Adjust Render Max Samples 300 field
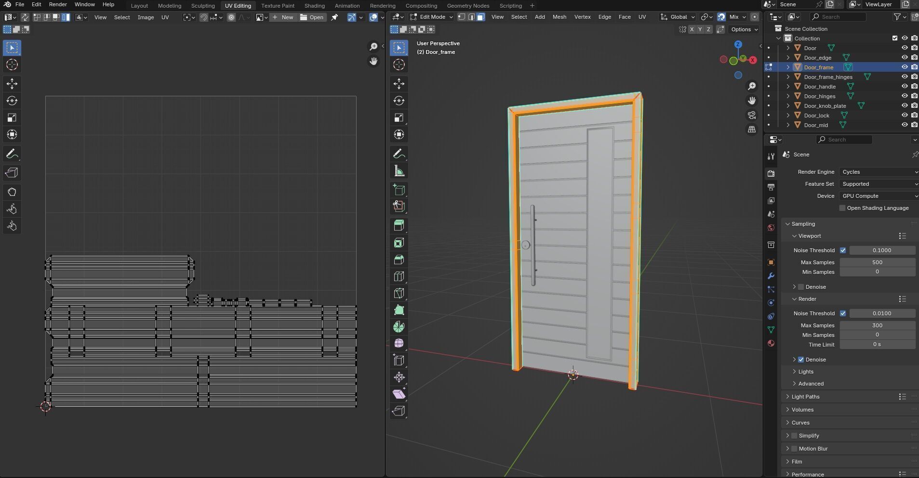 tap(877, 325)
